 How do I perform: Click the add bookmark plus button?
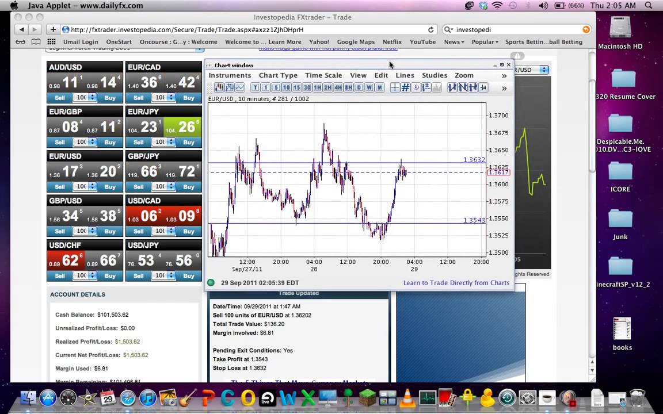pyautogui.click(x=53, y=29)
